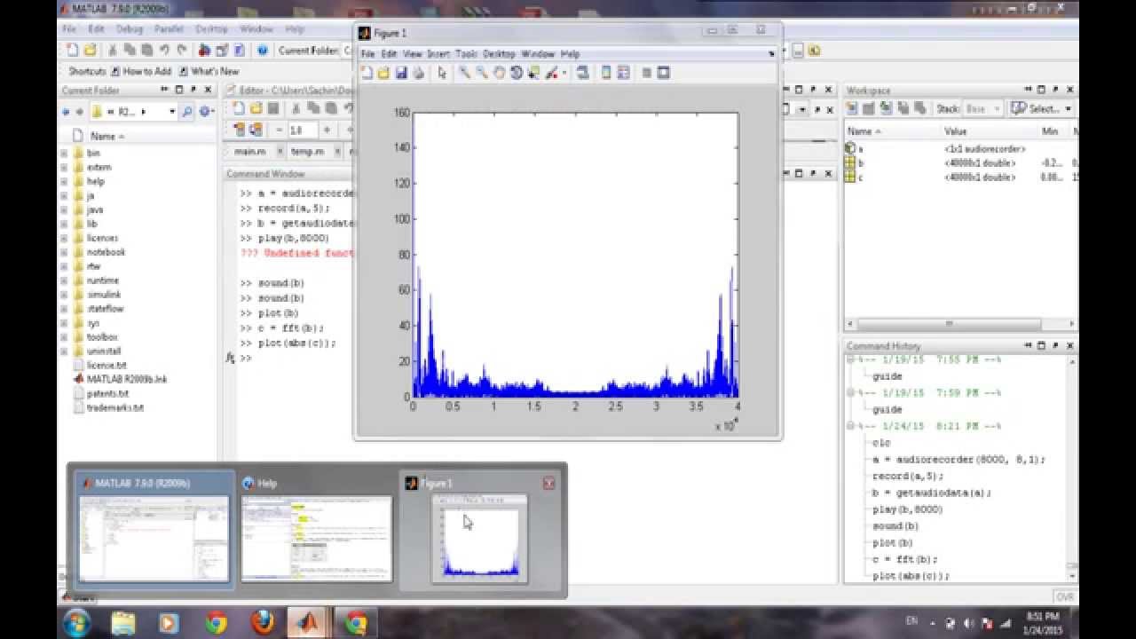This screenshot has width=1136, height=639.
Task: Select licence.txt in Current Folder
Action: (x=106, y=365)
